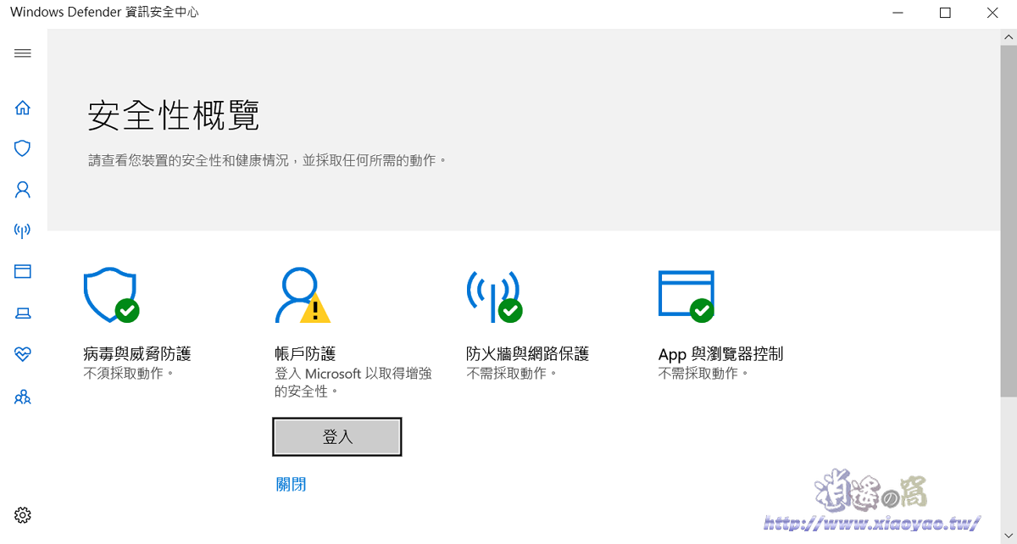Close the Windows Defender window
The width and height of the screenshot is (1017, 544).
[992, 13]
